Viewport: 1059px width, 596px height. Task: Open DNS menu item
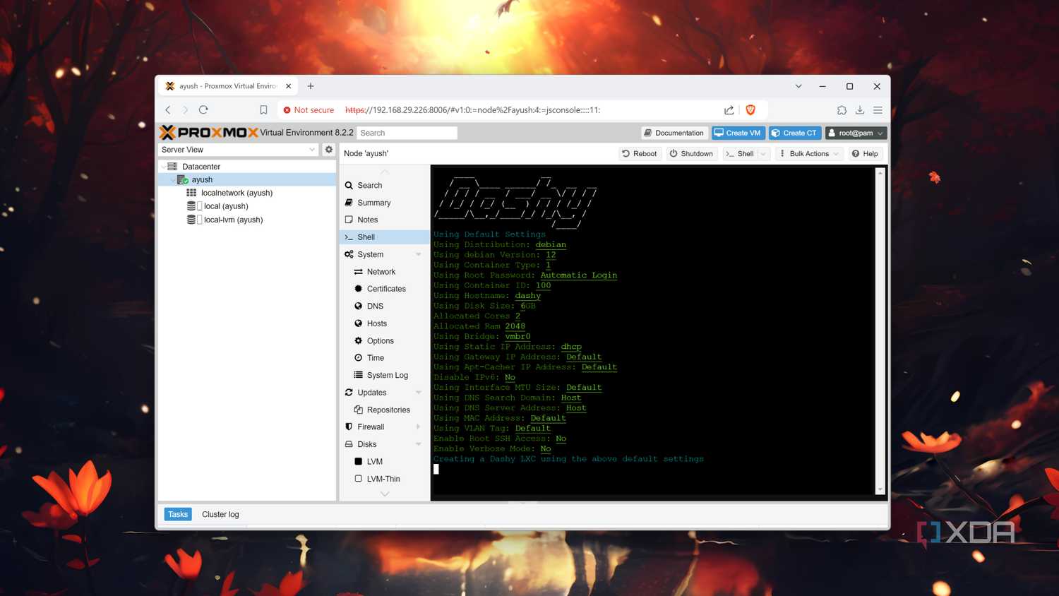pos(375,306)
